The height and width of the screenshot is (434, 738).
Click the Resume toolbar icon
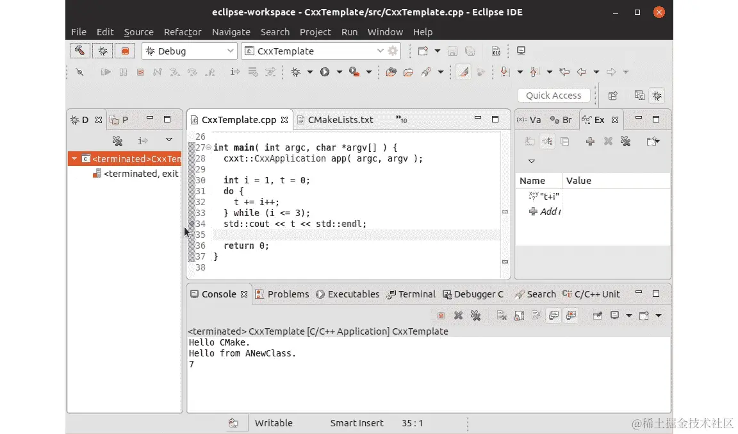pyautogui.click(x=106, y=72)
